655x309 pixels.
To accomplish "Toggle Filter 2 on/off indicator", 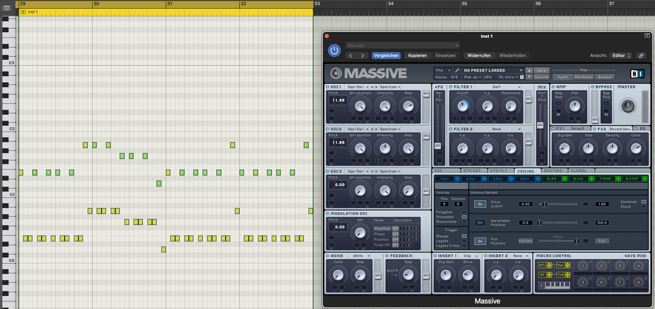I will (451, 129).
